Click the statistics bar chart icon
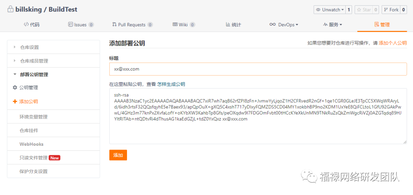413x195 pixels. coord(228,24)
